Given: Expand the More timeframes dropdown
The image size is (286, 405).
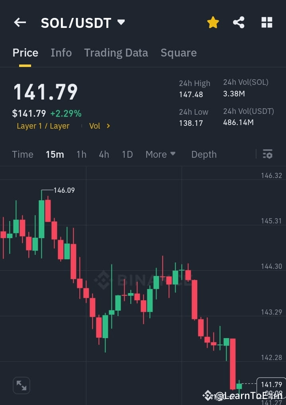Looking at the screenshot, I should click(161, 154).
